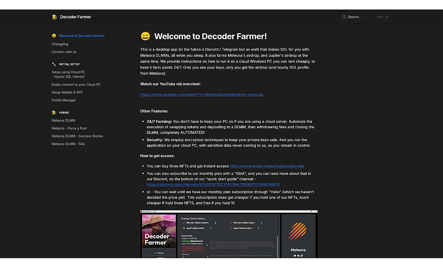The width and height of the screenshot is (443, 268).
Task: Click the 'Other Features:' heading text
Action: (x=154, y=111)
